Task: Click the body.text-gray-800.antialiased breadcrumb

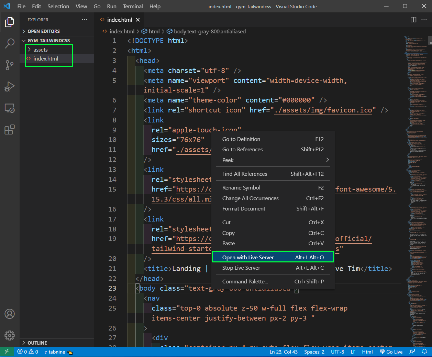Action: [x=206, y=31]
